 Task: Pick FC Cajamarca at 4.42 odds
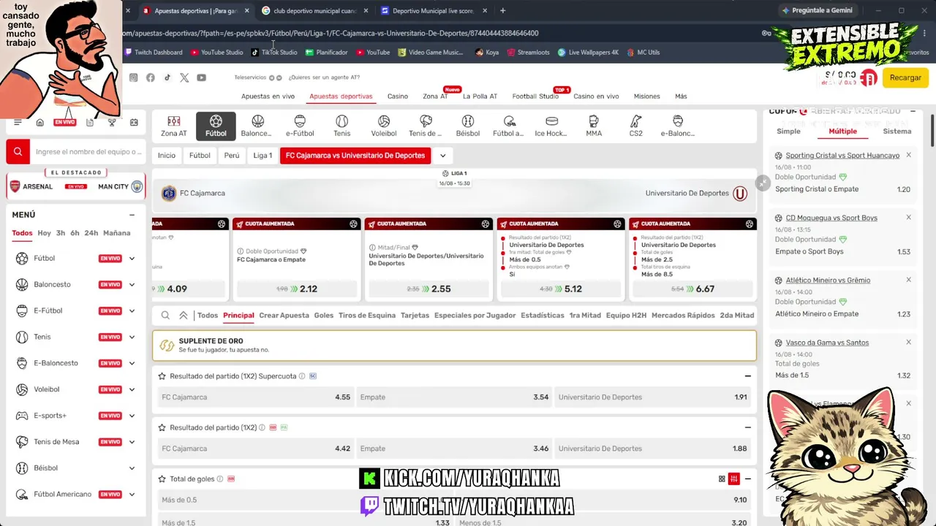[x=256, y=449]
